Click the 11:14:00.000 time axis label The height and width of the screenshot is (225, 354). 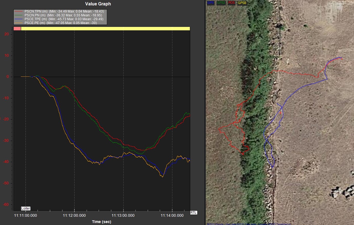[x=172, y=215]
